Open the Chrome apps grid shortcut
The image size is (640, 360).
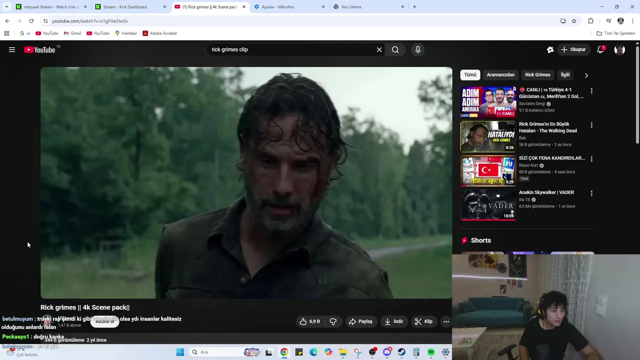pyautogui.click(x=6, y=33)
